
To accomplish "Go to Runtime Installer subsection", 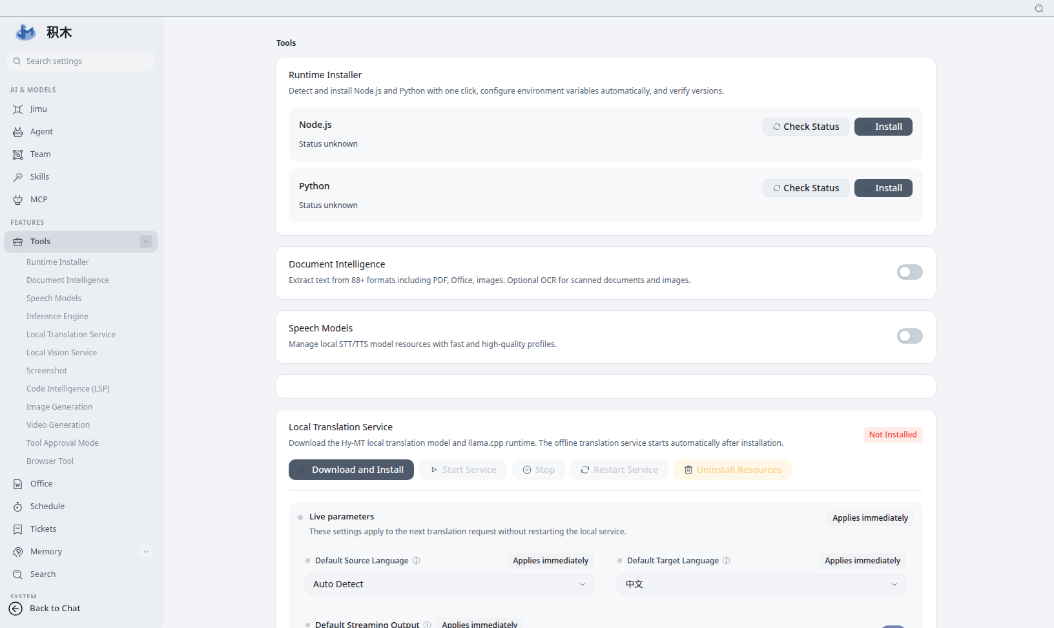I will click(x=57, y=262).
